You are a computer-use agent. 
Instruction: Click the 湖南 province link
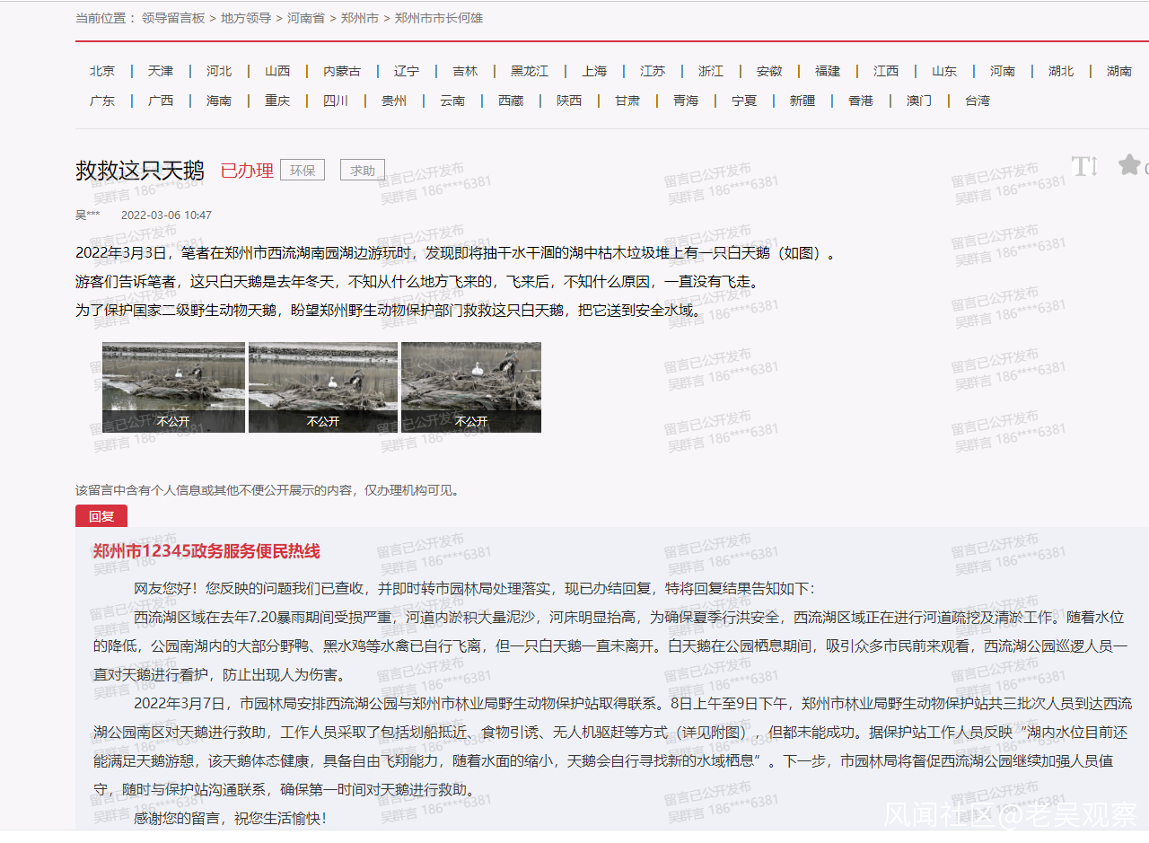pyautogui.click(x=1119, y=71)
